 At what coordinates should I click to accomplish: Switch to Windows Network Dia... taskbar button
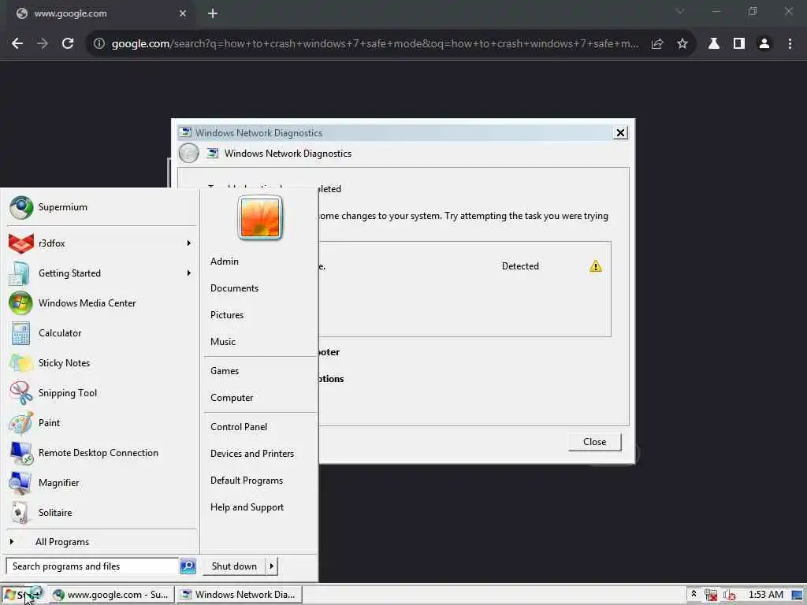click(240, 595)
